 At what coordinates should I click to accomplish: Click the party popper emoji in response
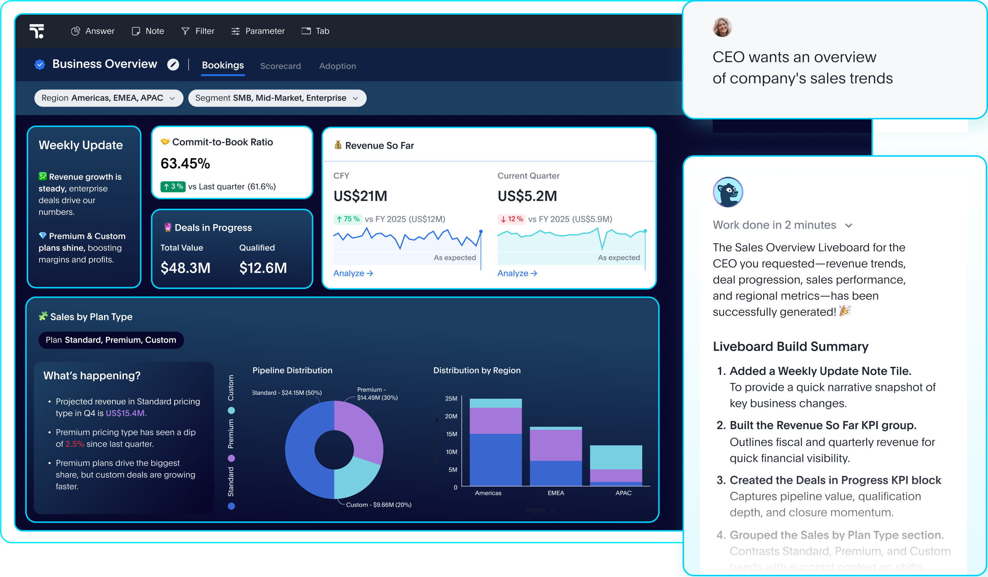click(x=845, y=311)
